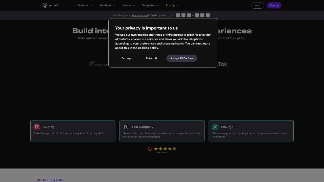Click the red G2 logo beside the stars

[x=150, y=149]
